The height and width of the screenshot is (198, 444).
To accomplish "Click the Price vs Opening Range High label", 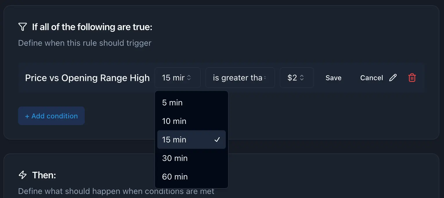I will (87, 78).
